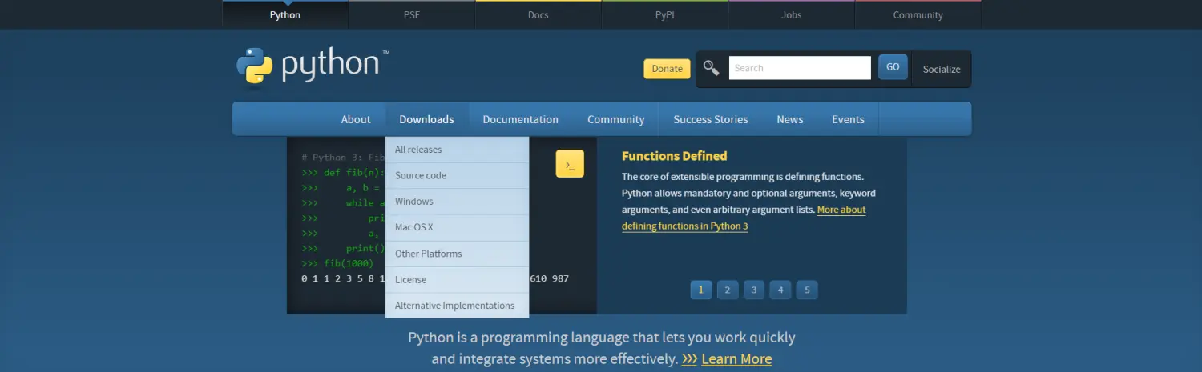
Task: Open the News navigation menu
Action: (x=789, y=119)
